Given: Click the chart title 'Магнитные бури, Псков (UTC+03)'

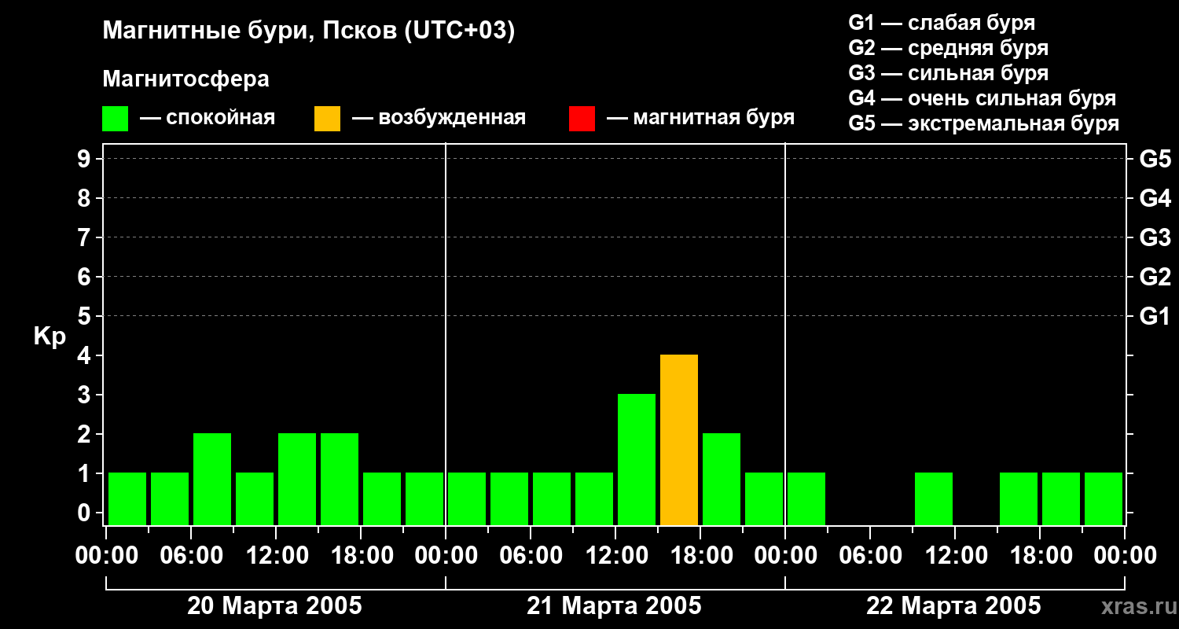Looking at the screenshot, I should [x=309, y=31].
